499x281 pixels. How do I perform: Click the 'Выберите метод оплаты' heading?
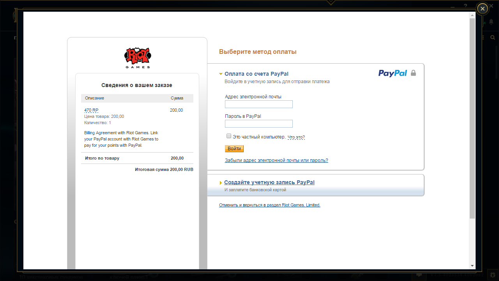[258, 52]
